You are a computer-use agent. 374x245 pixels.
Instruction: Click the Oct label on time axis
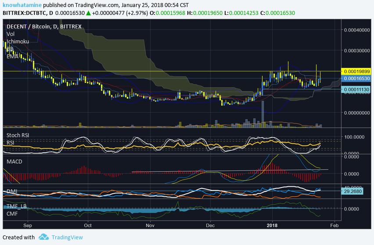(x=88, y=225)
